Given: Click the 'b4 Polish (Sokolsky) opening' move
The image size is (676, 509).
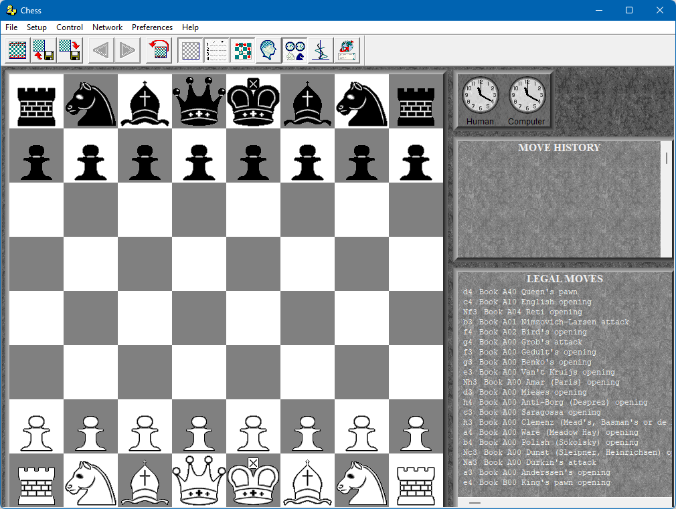Looking at the screenshot, I should coord(551,442).
